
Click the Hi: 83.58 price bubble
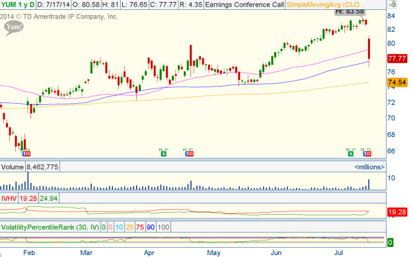(x=350, y=12)
